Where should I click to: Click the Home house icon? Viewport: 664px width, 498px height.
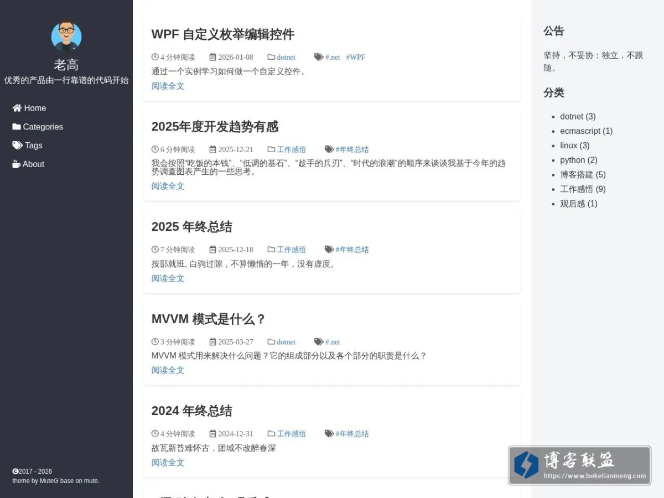(x=17, y=108)
